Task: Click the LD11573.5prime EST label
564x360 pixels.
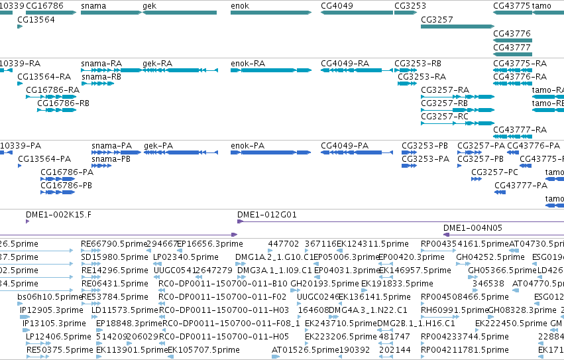Action: pos(125,310)
